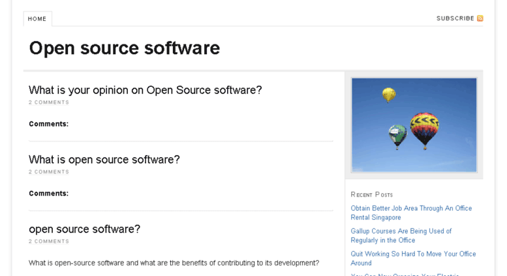Open the 'Open source software' site title
Screen dimensions: 507x276
coord(125,48)
